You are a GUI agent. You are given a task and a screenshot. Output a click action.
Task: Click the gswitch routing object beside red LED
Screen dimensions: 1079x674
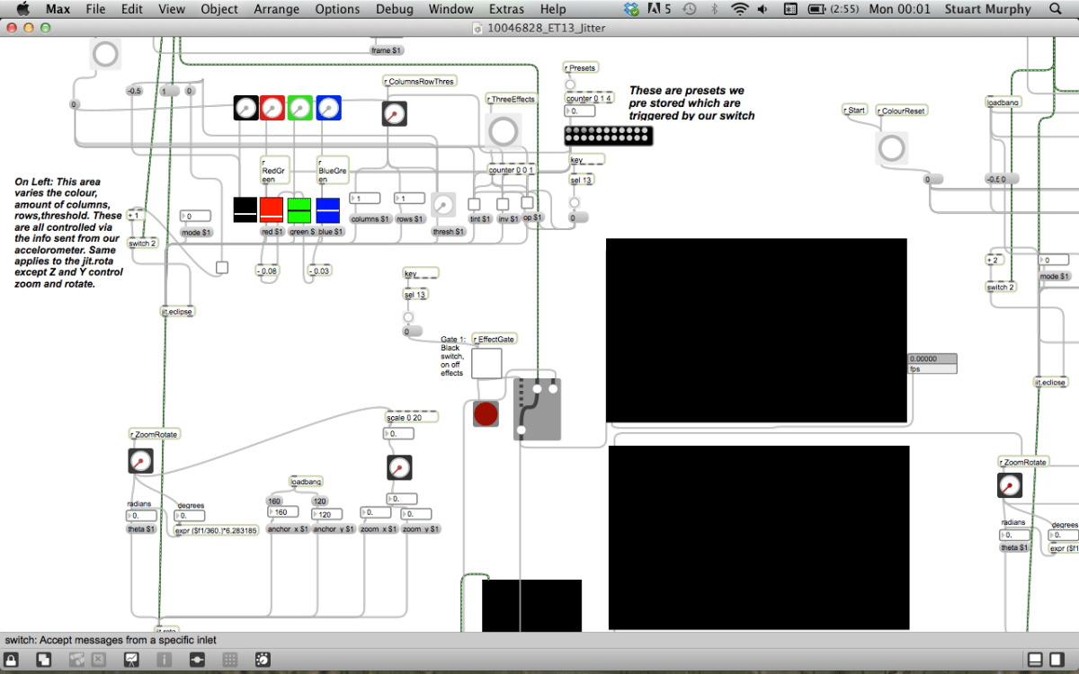pyautogui.click(x=537, y=409)
